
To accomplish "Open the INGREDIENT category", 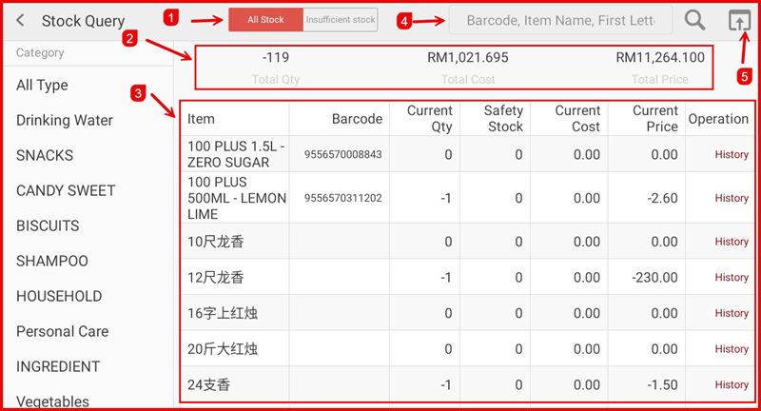I will click(x=58, y=366).
